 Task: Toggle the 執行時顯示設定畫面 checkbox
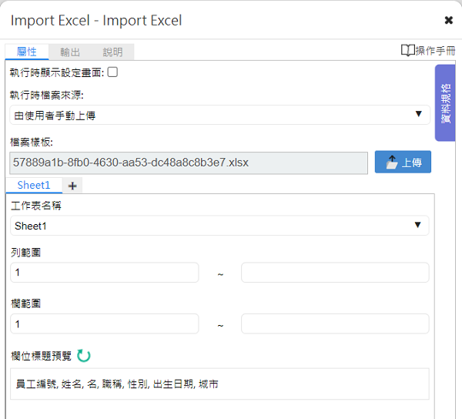pos(112,72)
